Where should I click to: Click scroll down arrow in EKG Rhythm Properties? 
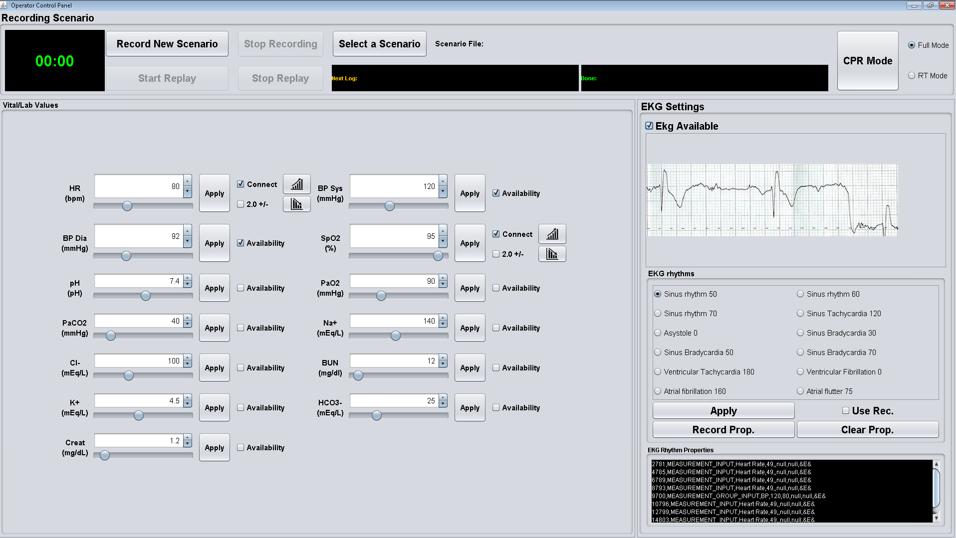tap(936, 518)
